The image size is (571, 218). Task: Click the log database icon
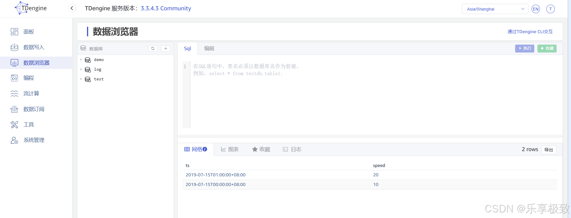[x=88, y=70]
